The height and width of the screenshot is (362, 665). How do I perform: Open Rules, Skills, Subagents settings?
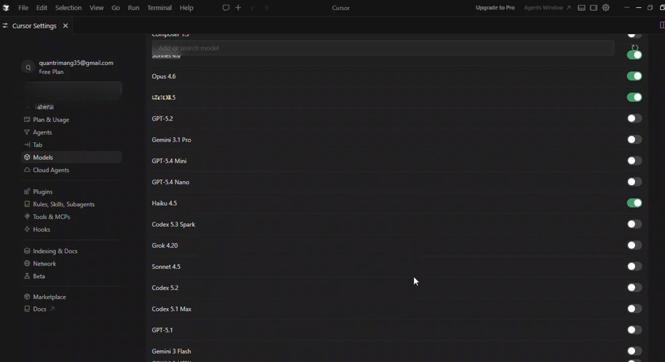(x=64, y=204)
